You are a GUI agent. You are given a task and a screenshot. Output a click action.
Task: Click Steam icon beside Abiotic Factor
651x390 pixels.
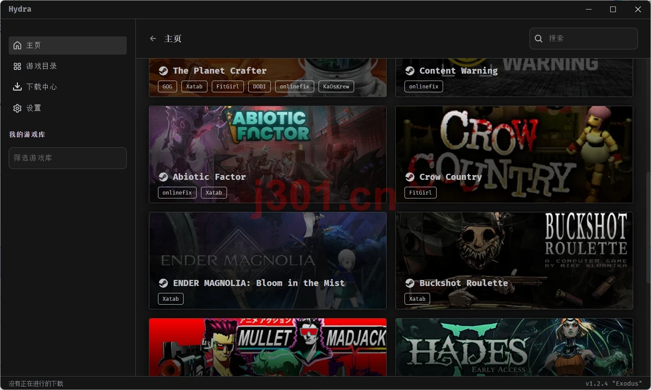click(163, 177)
